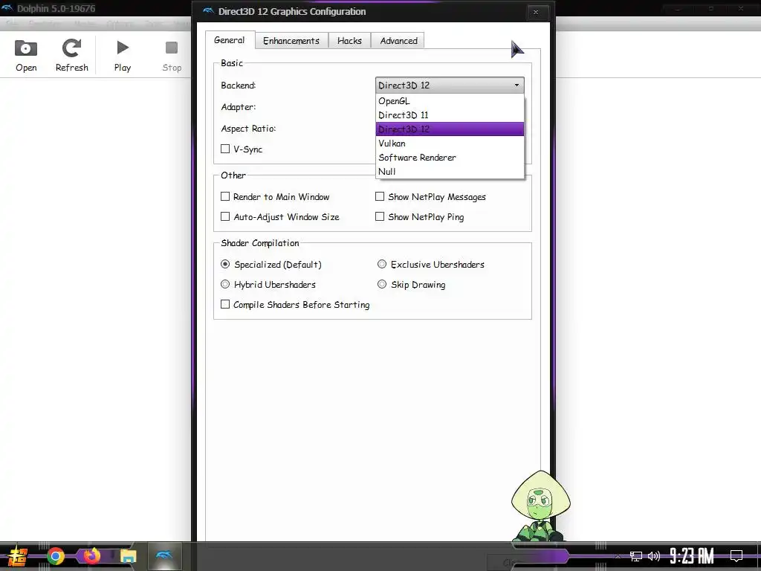The image size is (761, 571).
Task: Launch Google Chrome from the taskbar
Action: (x=55, y=556)
